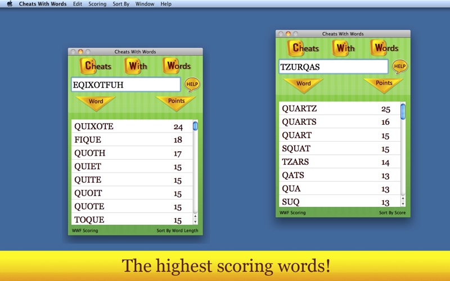Click scroll down arrow in left results list
The height and width of the screenshot is (281, 450).
(x=195, y=222)
